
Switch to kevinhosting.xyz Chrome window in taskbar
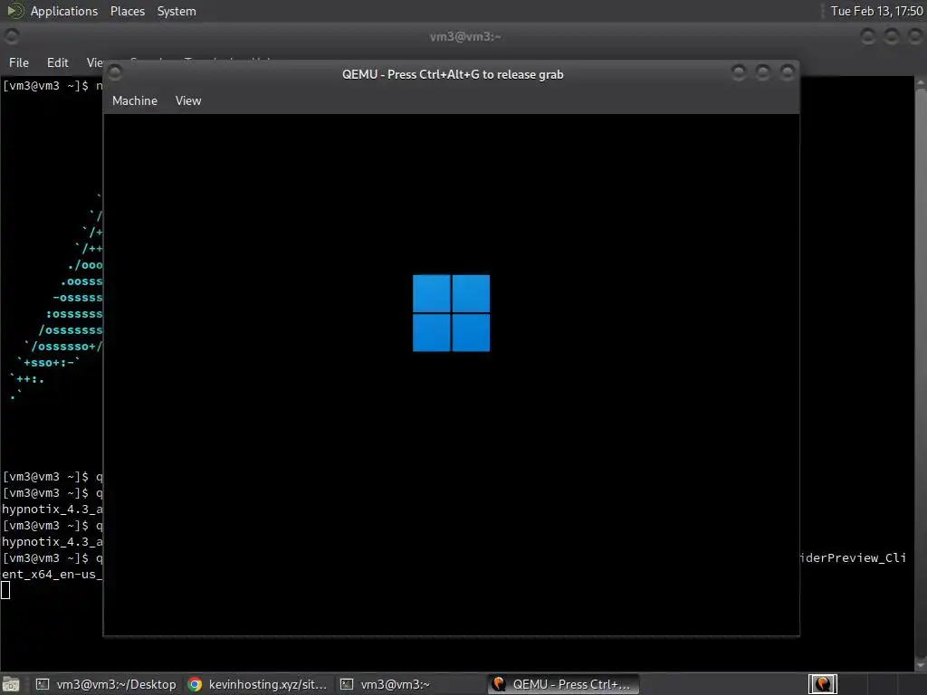click(258, 684)
